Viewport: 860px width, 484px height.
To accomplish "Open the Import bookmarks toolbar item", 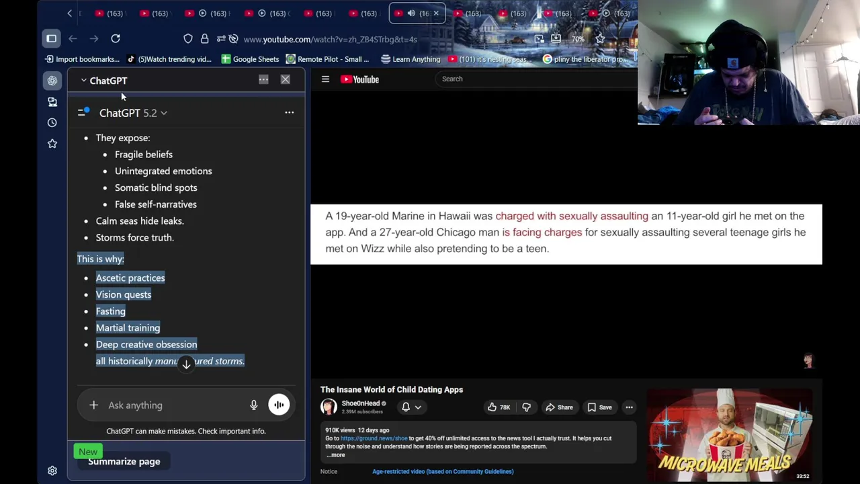I will pyautogui.click(x=82, y=59).
